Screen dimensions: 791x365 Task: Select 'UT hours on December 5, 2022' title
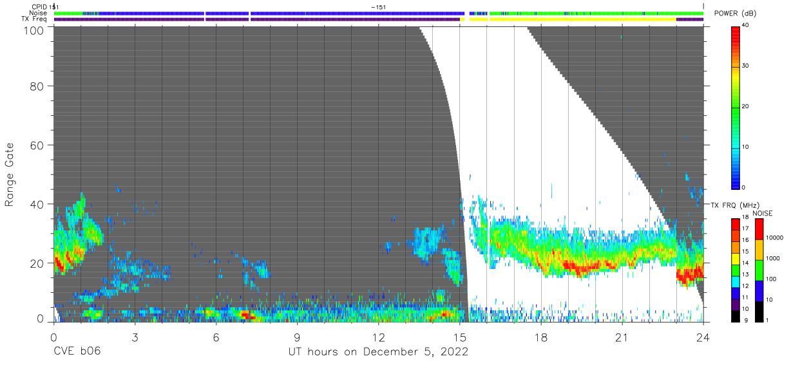pyautogui.click(x=377, y=352)
